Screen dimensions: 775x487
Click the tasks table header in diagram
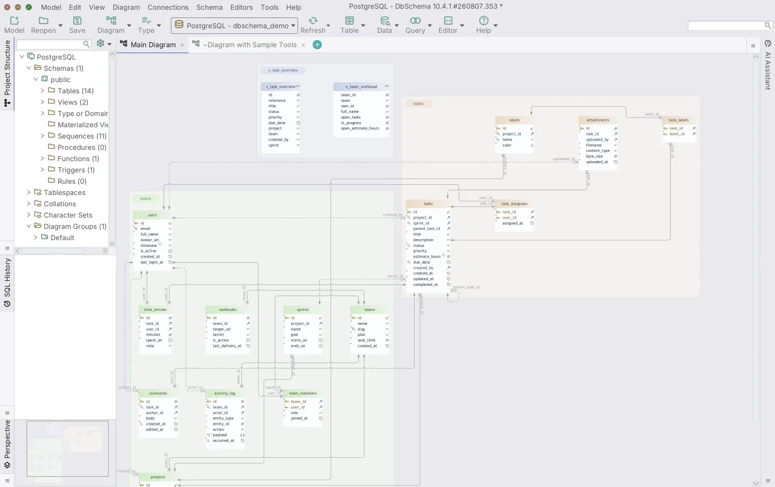click(428, 204)
